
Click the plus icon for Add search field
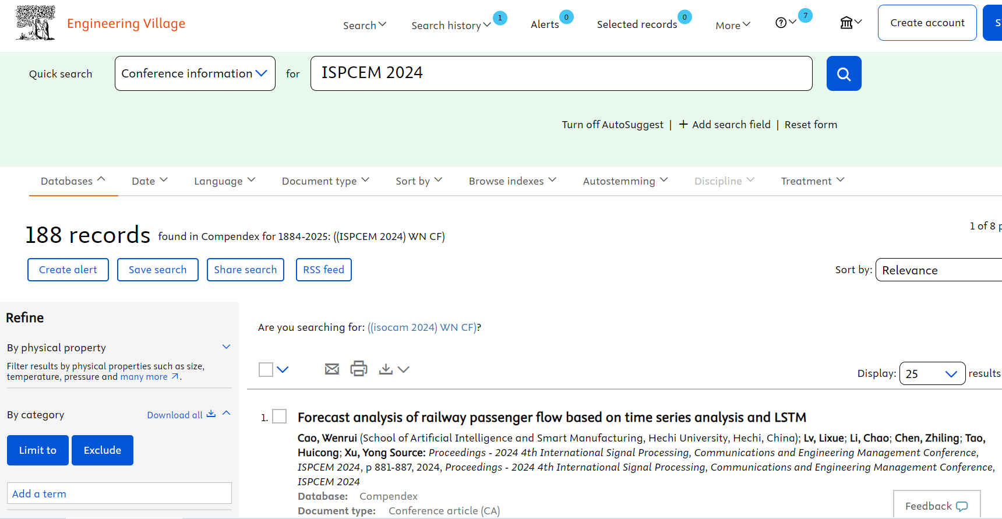(x=683, y=124)
